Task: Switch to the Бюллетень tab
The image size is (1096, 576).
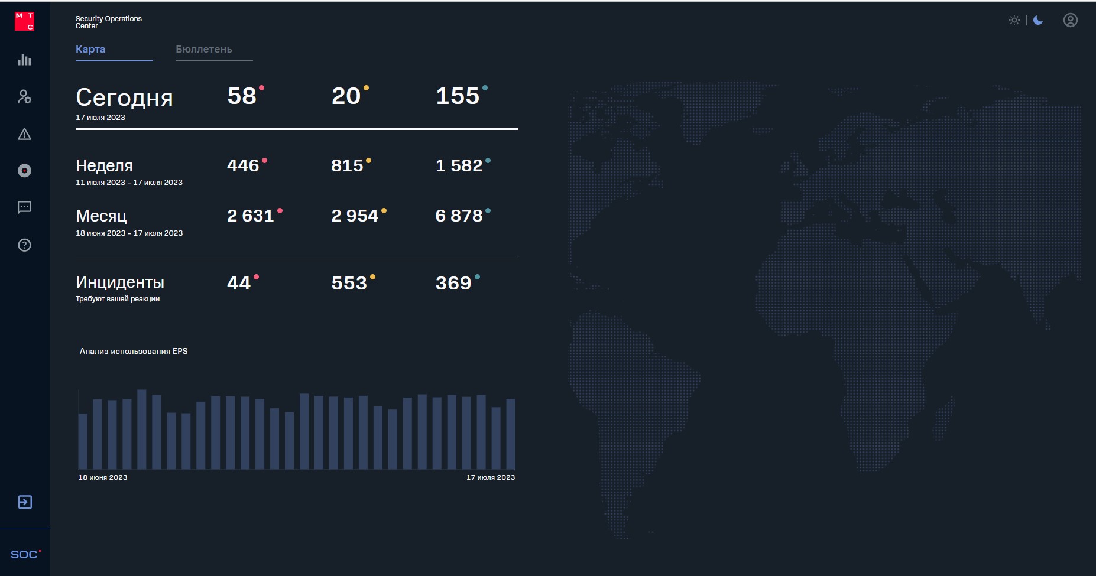Action: [x=204, y=49]
